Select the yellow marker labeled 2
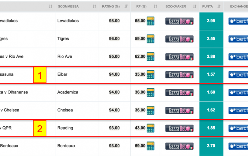The image size is (248, 156). click(40, 128)
